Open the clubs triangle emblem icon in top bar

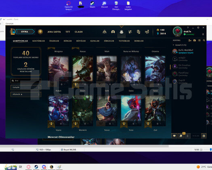click(x=104, y=32)
